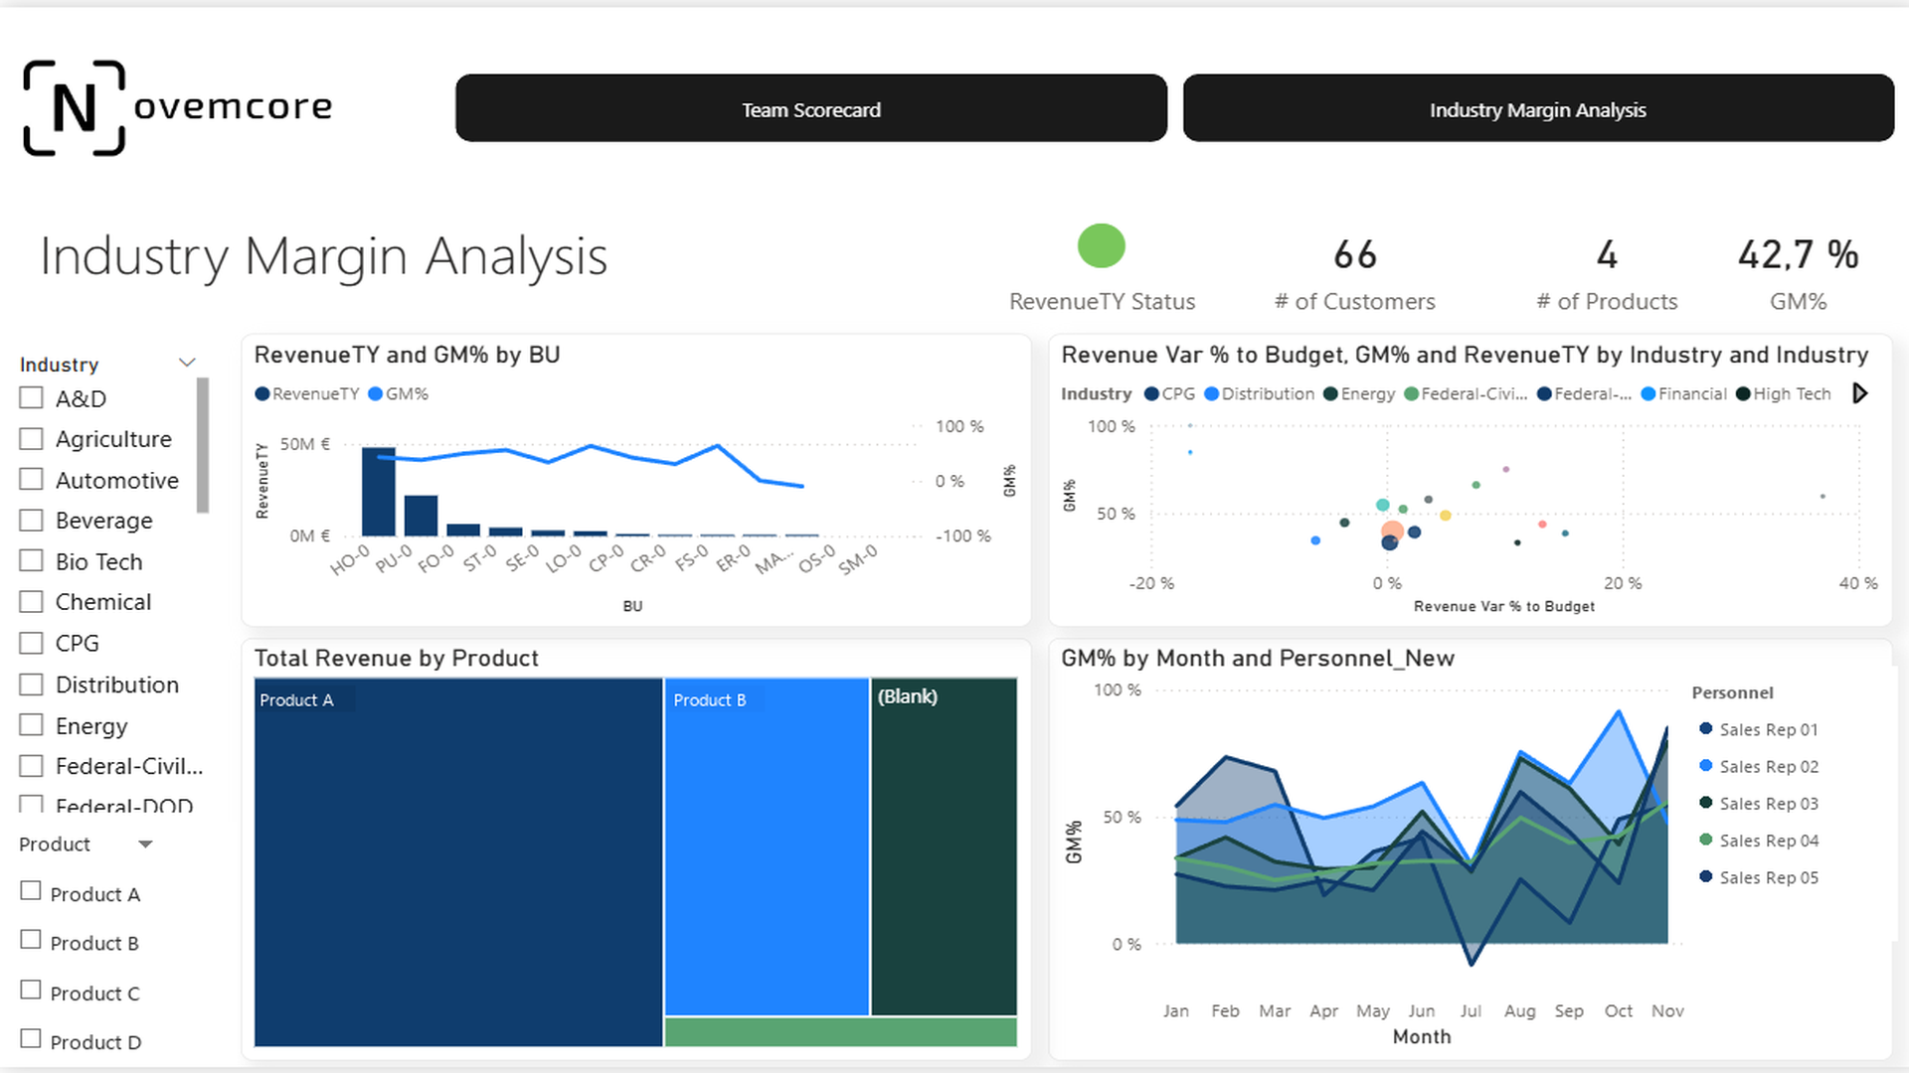
Task: Click the PU-0 revenue bar
Action: [421, 516]
